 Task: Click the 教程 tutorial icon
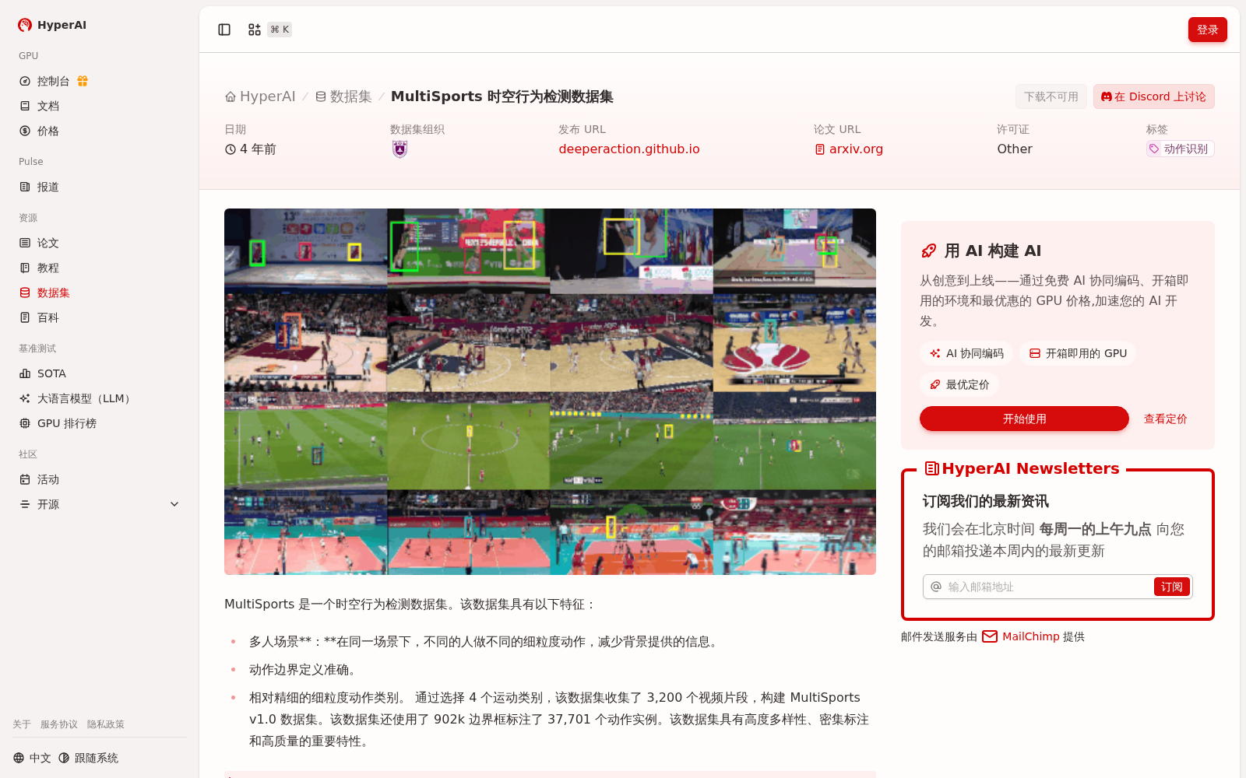25,268
